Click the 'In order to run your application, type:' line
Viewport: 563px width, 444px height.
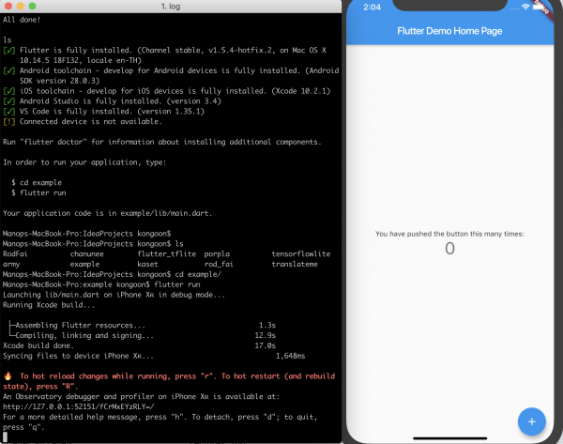point(84,162)
